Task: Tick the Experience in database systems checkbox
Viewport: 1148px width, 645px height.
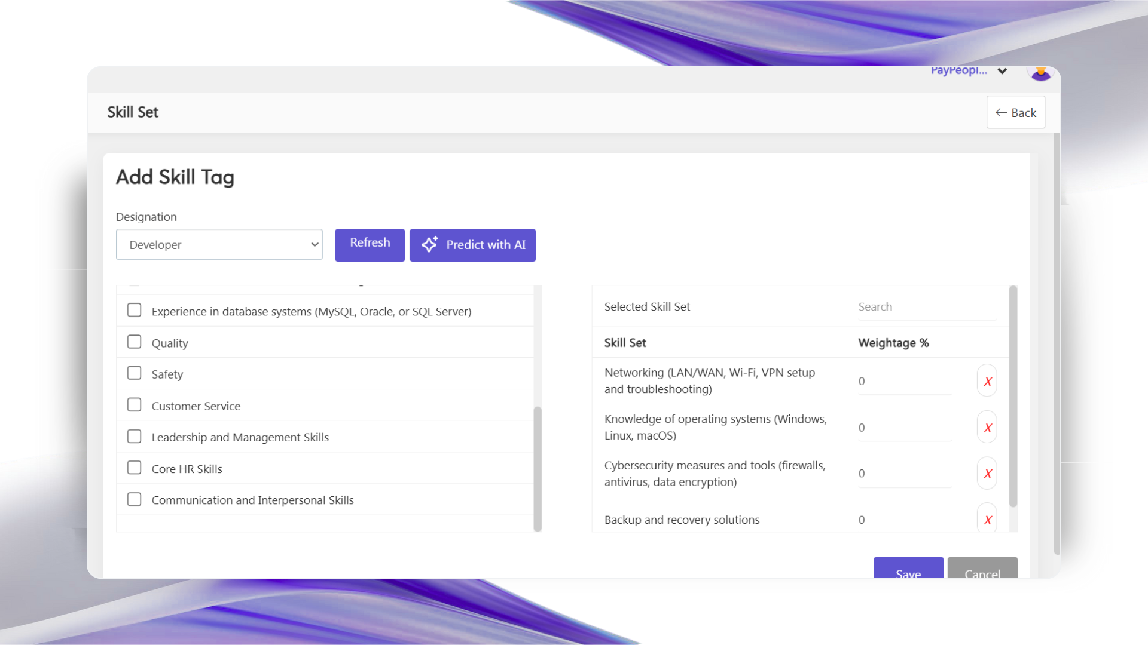Action: click(x=135, y=311)
